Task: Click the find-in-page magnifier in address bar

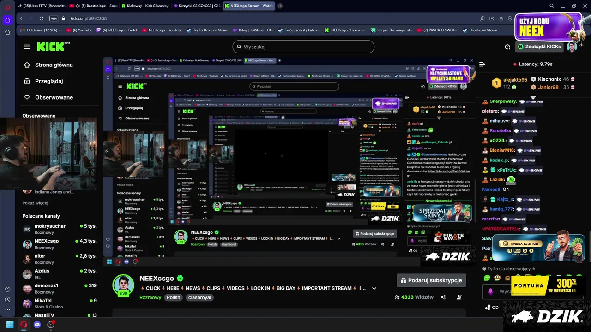Action: click(x=482, y=18)
